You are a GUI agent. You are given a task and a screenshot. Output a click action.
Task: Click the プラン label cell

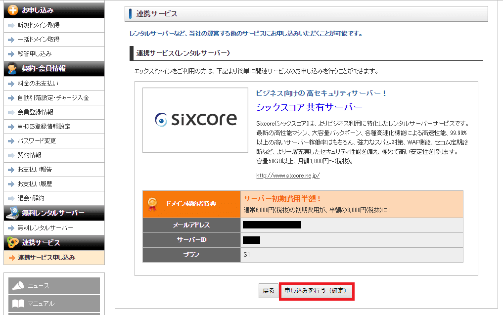pyautogui.click(x=191, y=255)
